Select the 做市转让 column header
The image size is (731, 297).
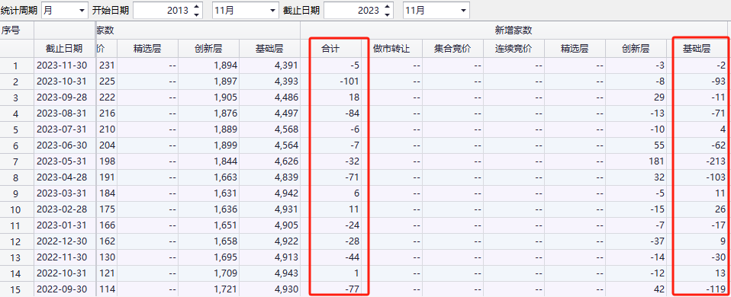[x=391, y=48]
